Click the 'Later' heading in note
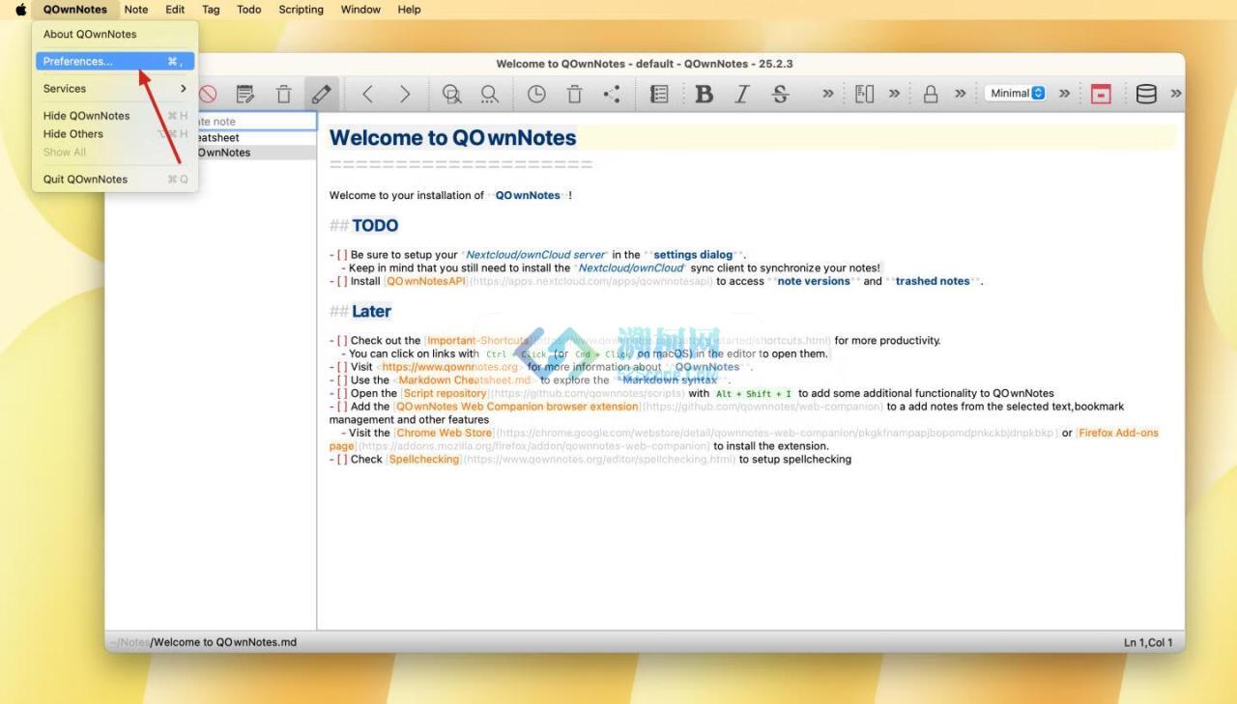Screen dimensions: 1237x704 point(372,311)
